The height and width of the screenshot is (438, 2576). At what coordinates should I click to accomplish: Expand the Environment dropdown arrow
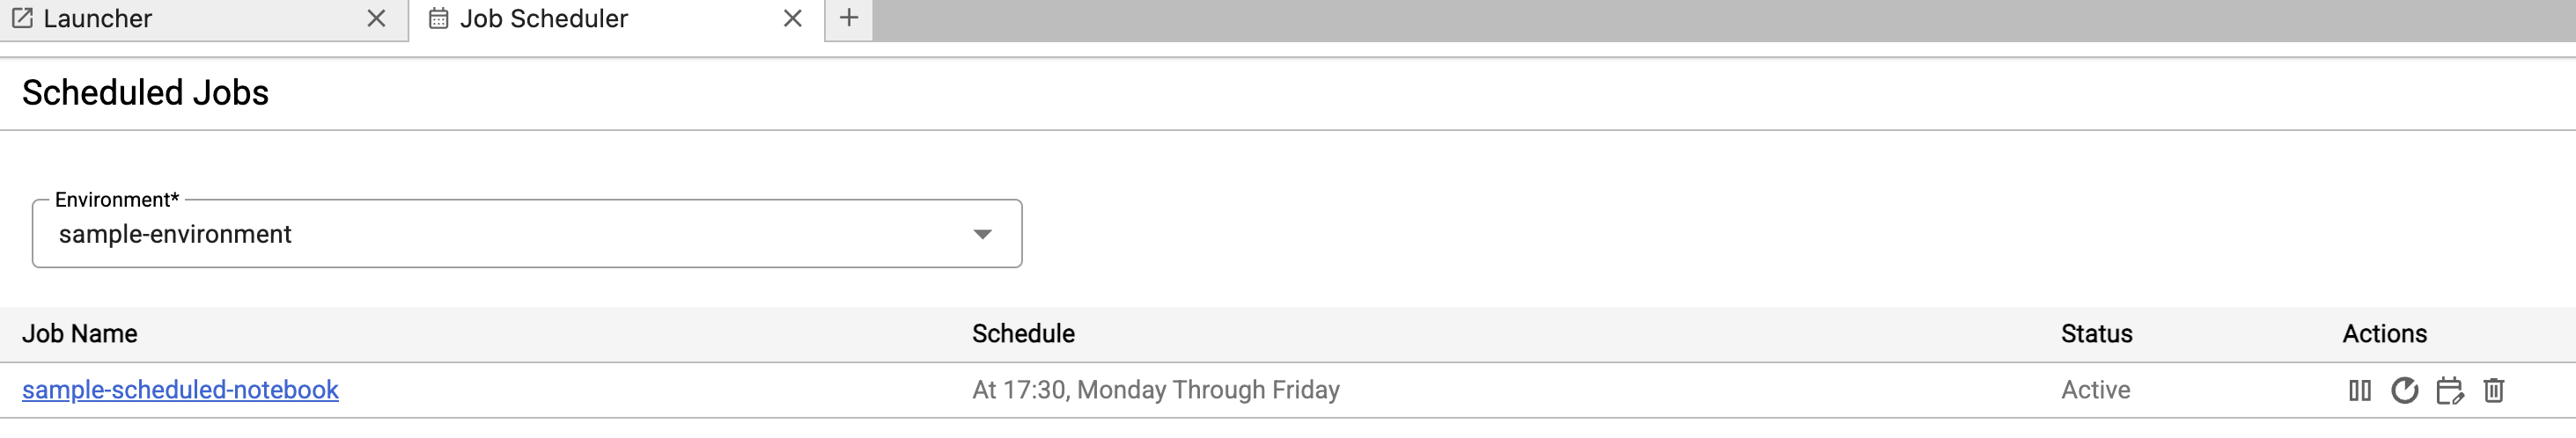(x=982, y=234)
